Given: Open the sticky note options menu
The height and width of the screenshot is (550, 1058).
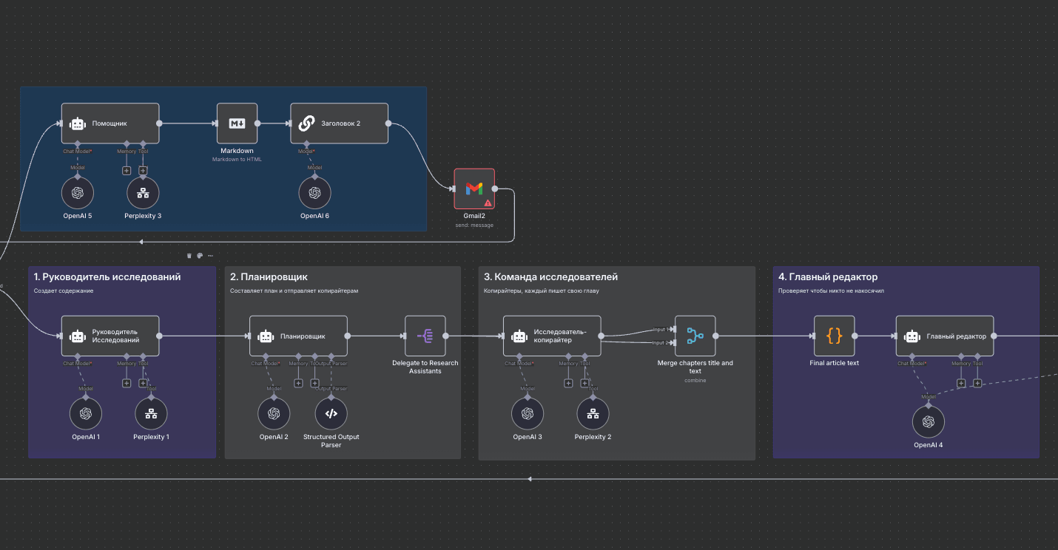Looking at the screenshot, I should coord(210,254).
